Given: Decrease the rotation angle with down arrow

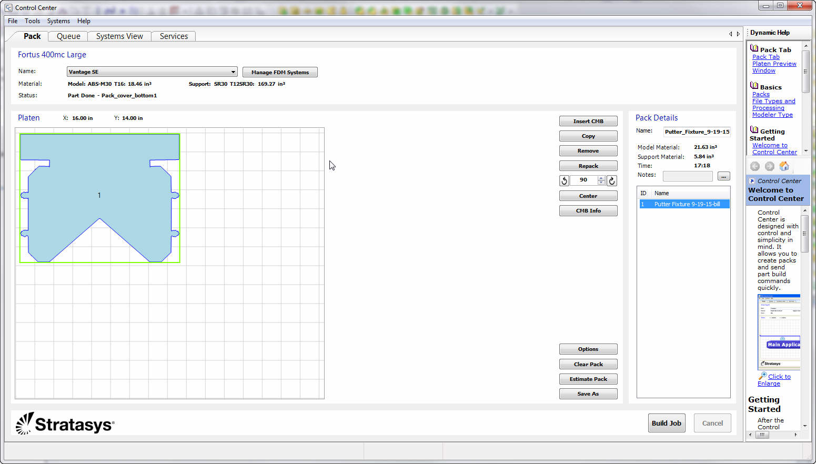Looking at the screenshot, I should coord(601,183).
